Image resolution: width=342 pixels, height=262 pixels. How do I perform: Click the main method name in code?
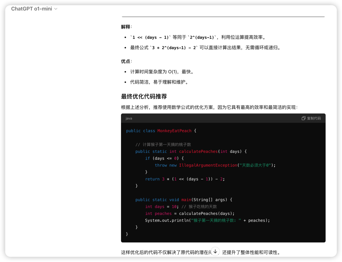pos(186,200)
